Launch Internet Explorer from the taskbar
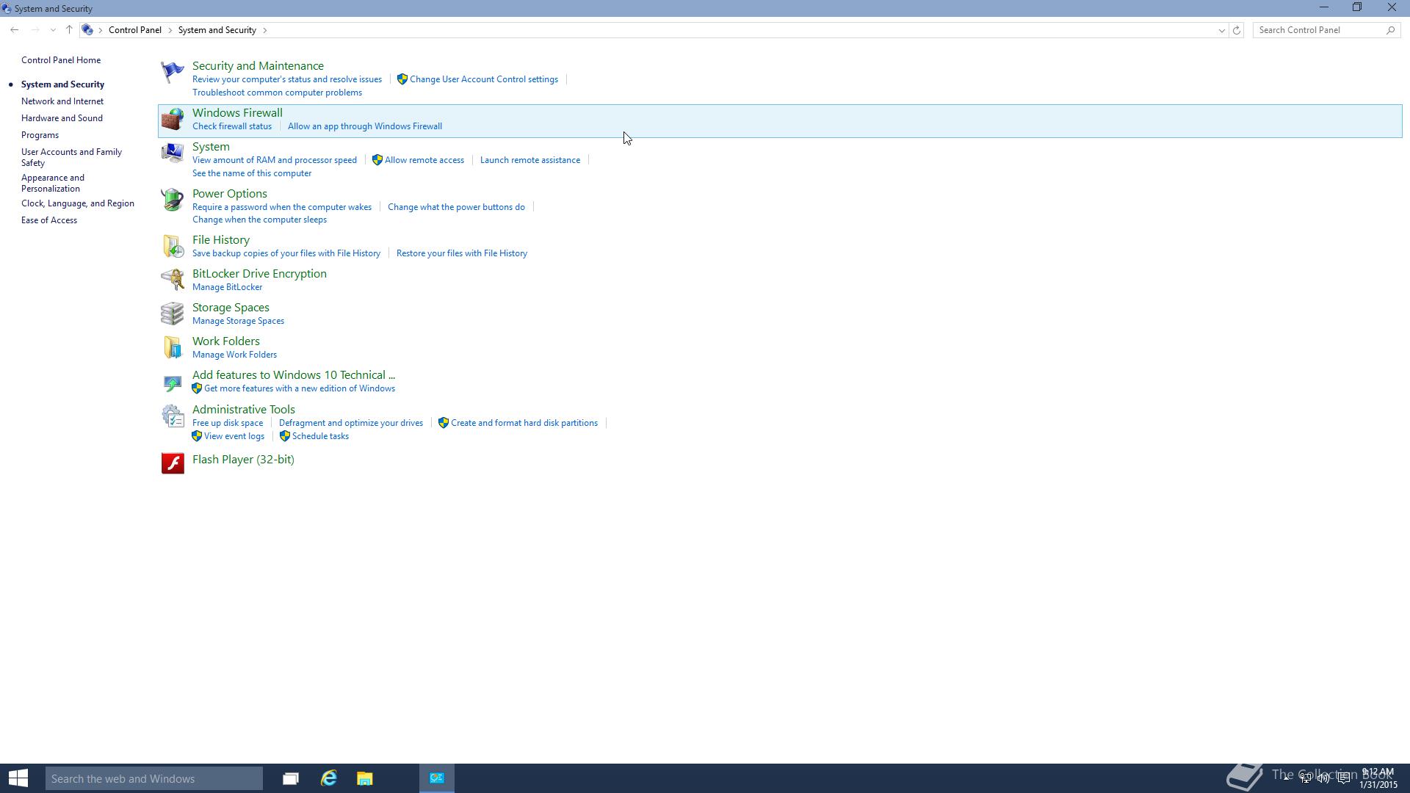The image size is (1410, 793). 329,778
